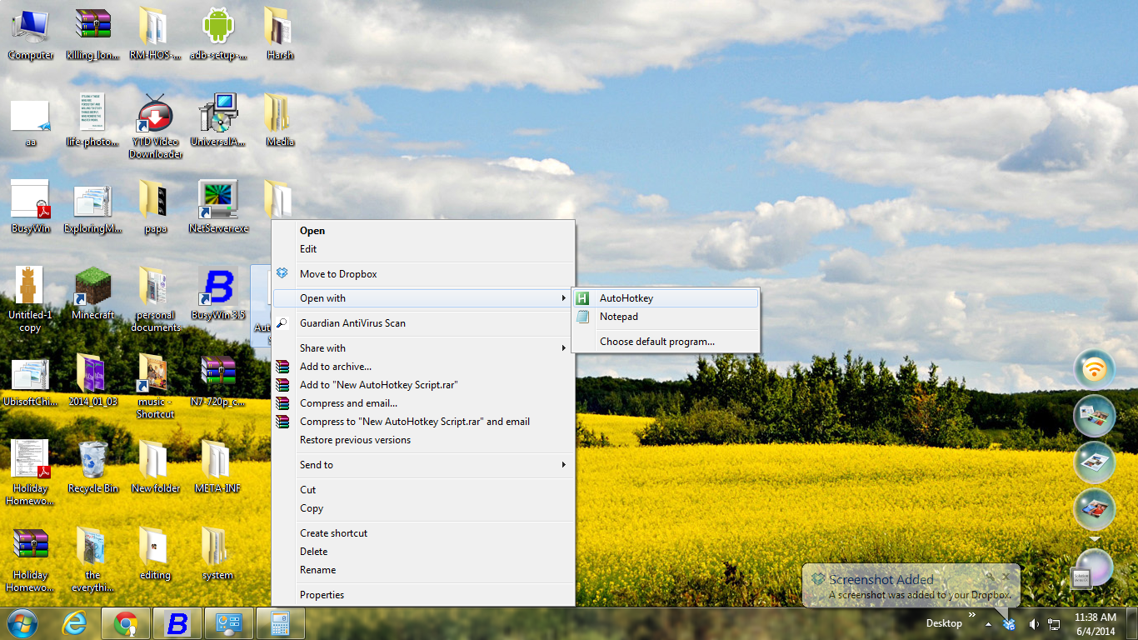Select the Holiday Homewo PDF icon

click(31, 473)
